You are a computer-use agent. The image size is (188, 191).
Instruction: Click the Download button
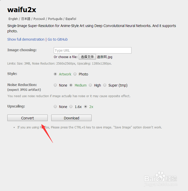click(71, 118)
